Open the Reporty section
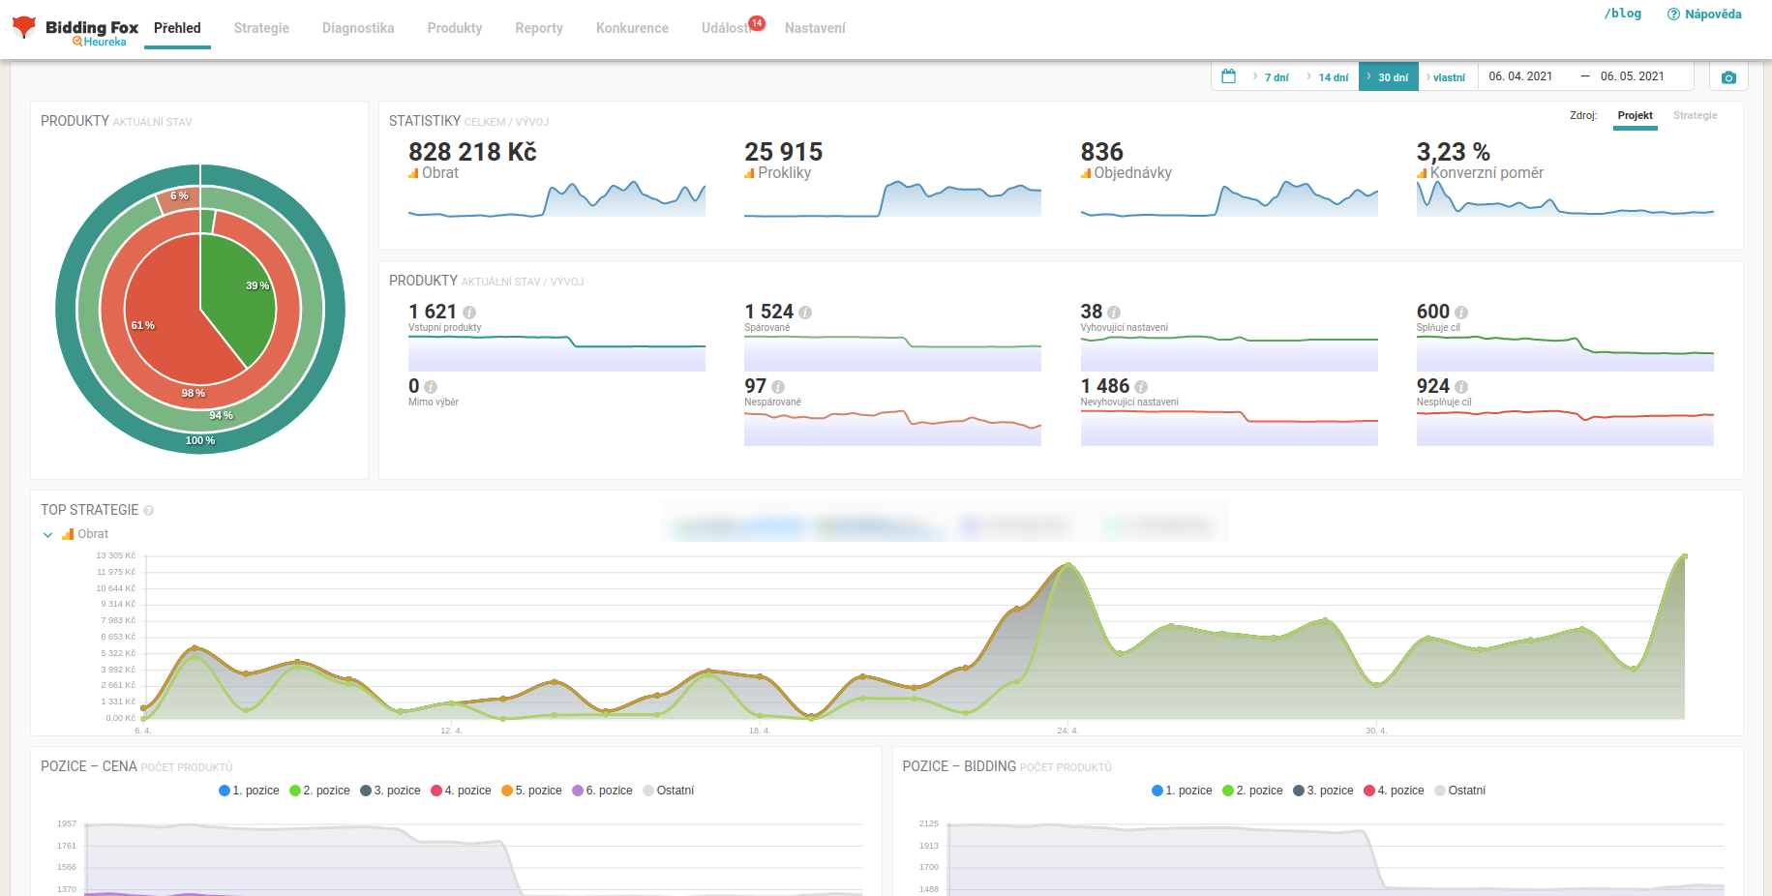Screen dimensions: 1772x896 [x=539, y=28]
